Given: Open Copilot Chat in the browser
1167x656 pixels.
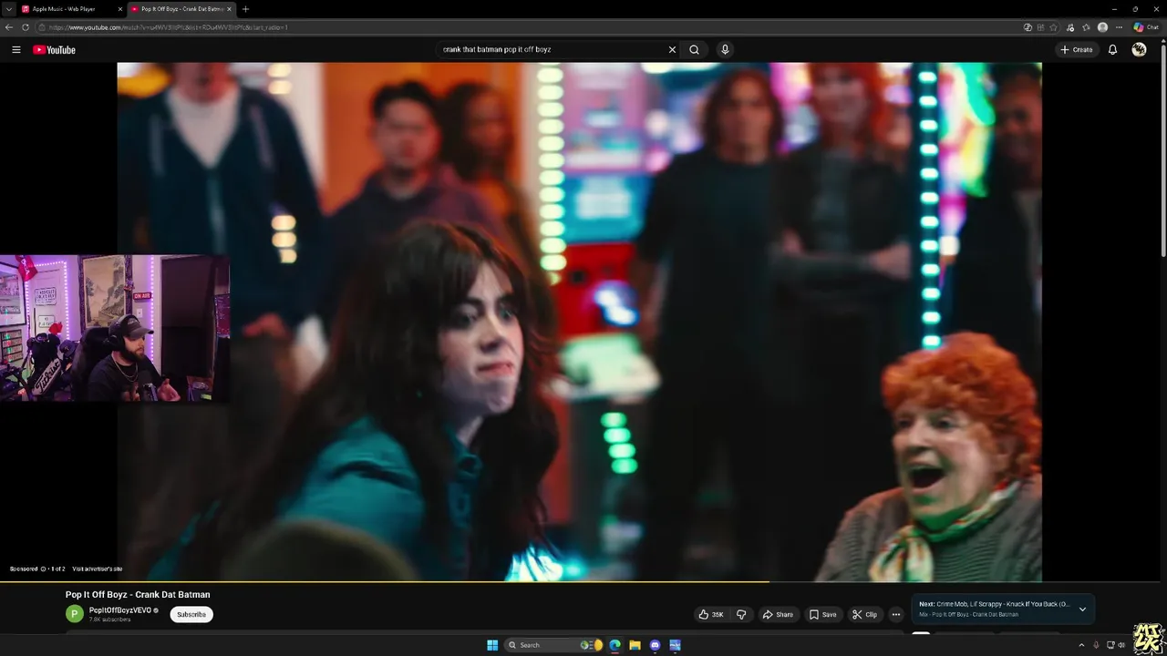Looking at the screenshot, I should click(x=1146, y=27).
